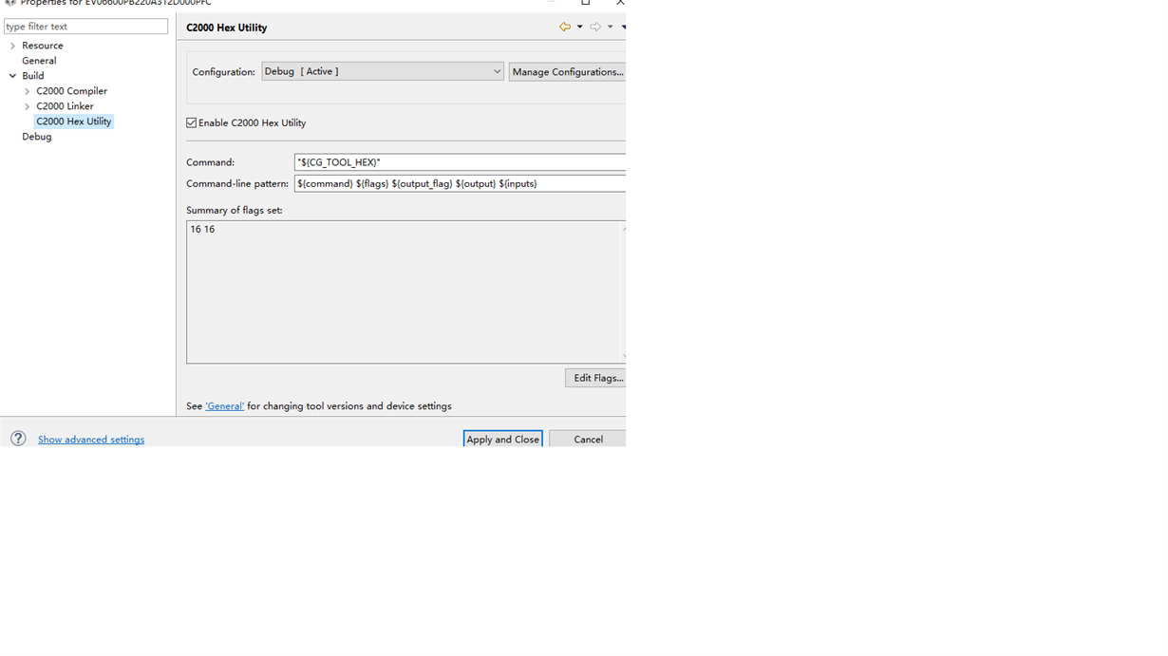Screen dimensions: 1168x656
Task: Click Apply and Close button
Action: coord(502,439)
